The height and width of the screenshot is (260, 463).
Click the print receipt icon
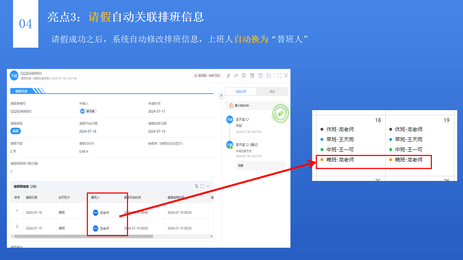(x=252, y=75)
